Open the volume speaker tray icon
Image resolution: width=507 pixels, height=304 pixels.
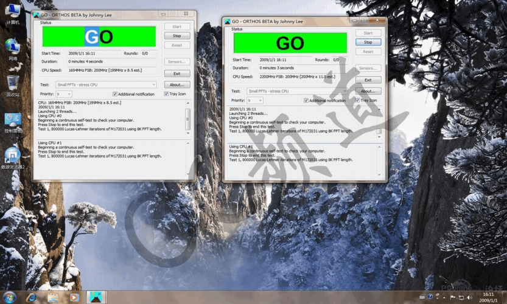coord(469,297)
